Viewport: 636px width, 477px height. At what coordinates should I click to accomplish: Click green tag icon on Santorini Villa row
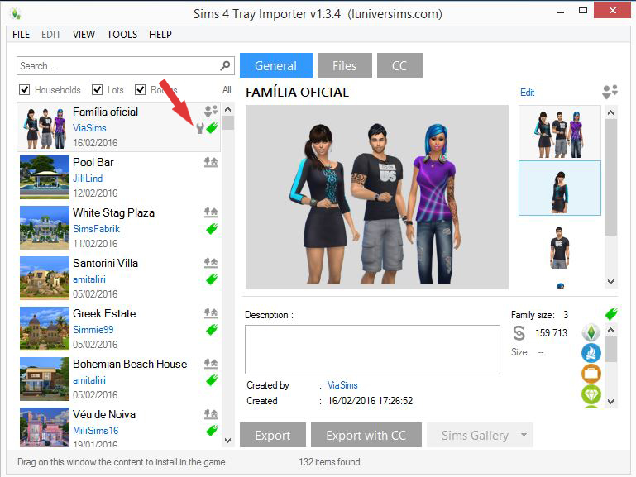point(212,279)
